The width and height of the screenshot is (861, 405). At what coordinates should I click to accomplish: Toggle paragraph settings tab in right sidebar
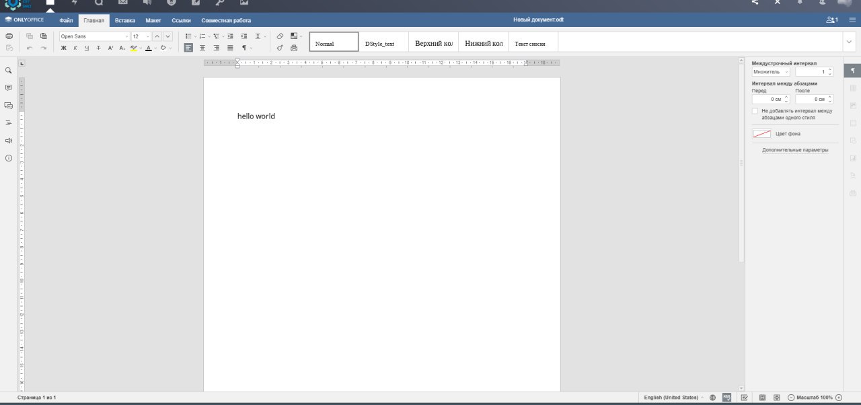[x=853, y=71]
